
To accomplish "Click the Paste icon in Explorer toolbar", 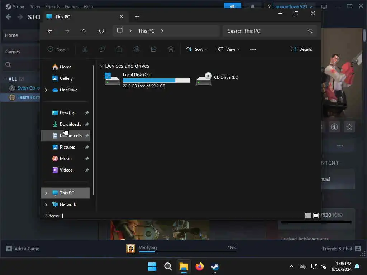I will [x=119, y=49].
